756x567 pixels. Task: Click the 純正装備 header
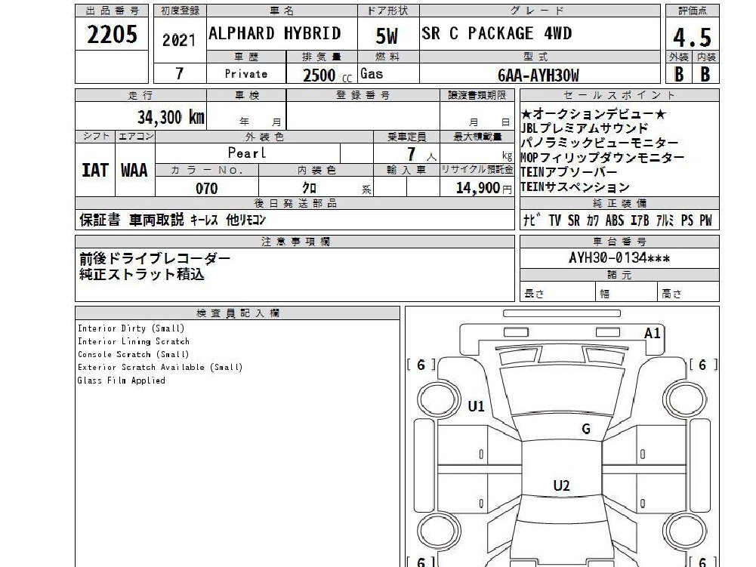pyautogui.click(x=619, y=203)
